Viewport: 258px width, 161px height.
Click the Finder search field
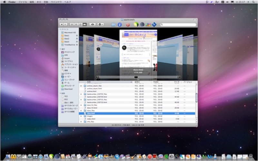[x=178, y=24]
